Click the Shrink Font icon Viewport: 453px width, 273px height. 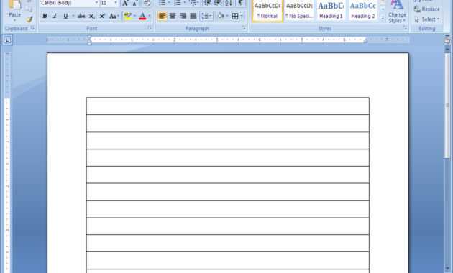[x=135, y=3]
